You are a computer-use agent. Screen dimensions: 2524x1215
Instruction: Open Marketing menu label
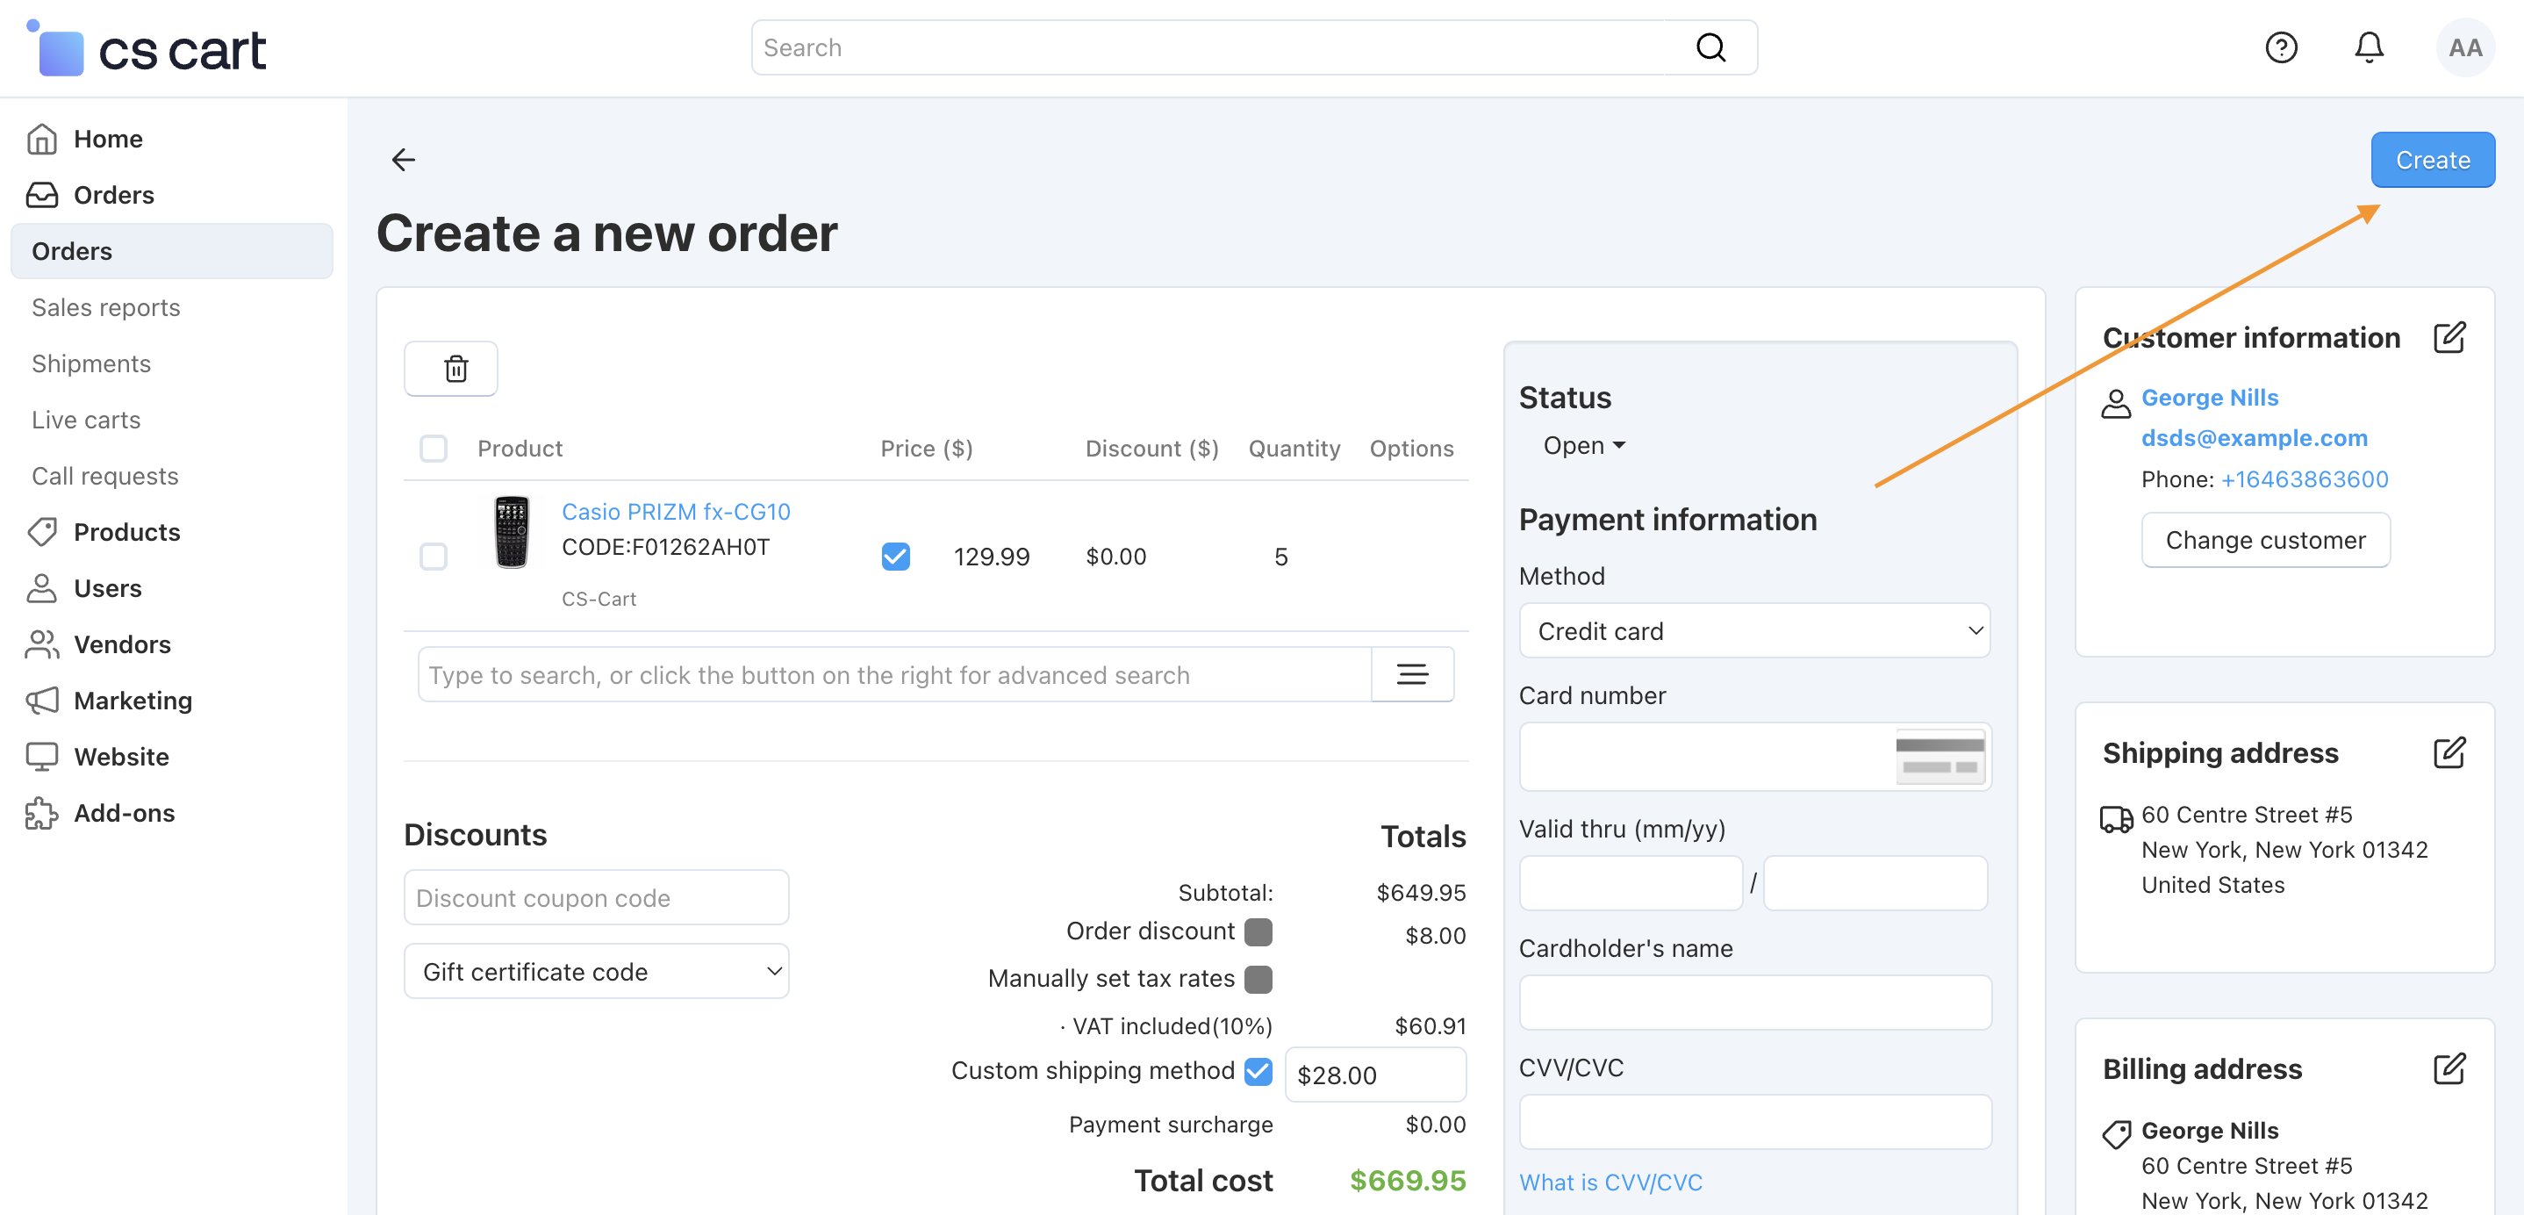(x=133, y=701)
